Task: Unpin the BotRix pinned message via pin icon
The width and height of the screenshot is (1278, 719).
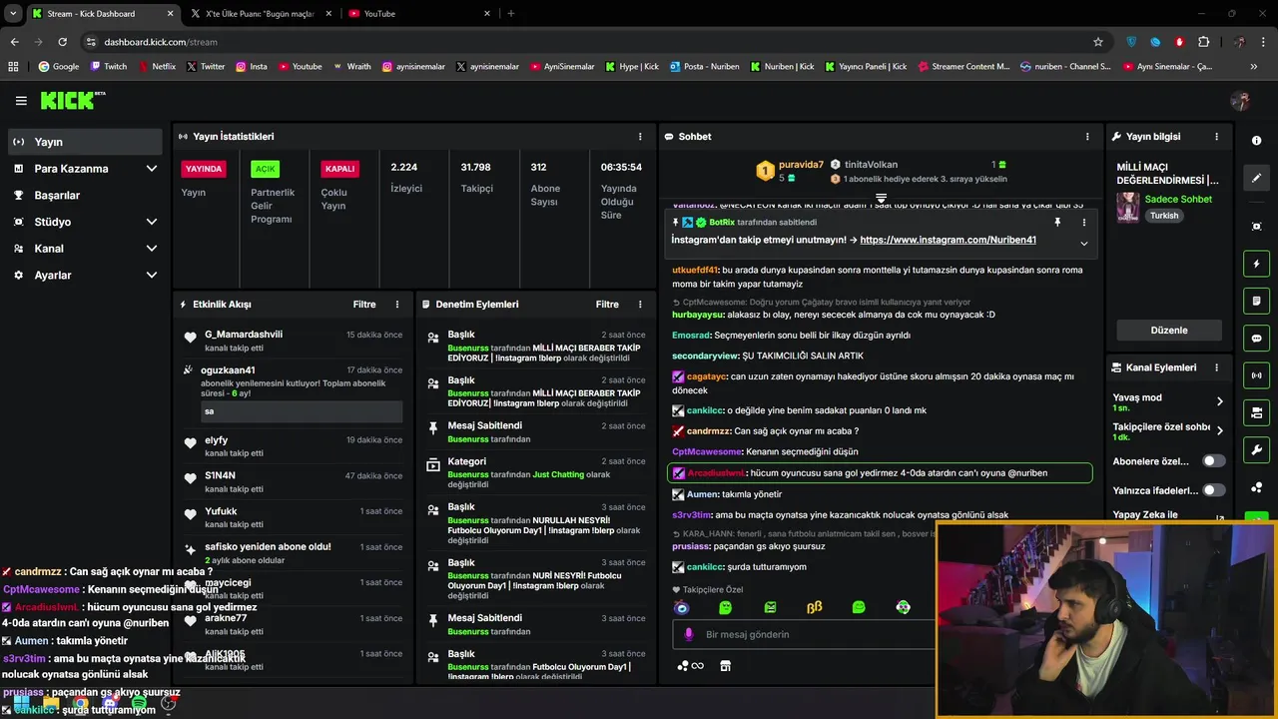Action: pyautogui.click(x=1057, y=222)
